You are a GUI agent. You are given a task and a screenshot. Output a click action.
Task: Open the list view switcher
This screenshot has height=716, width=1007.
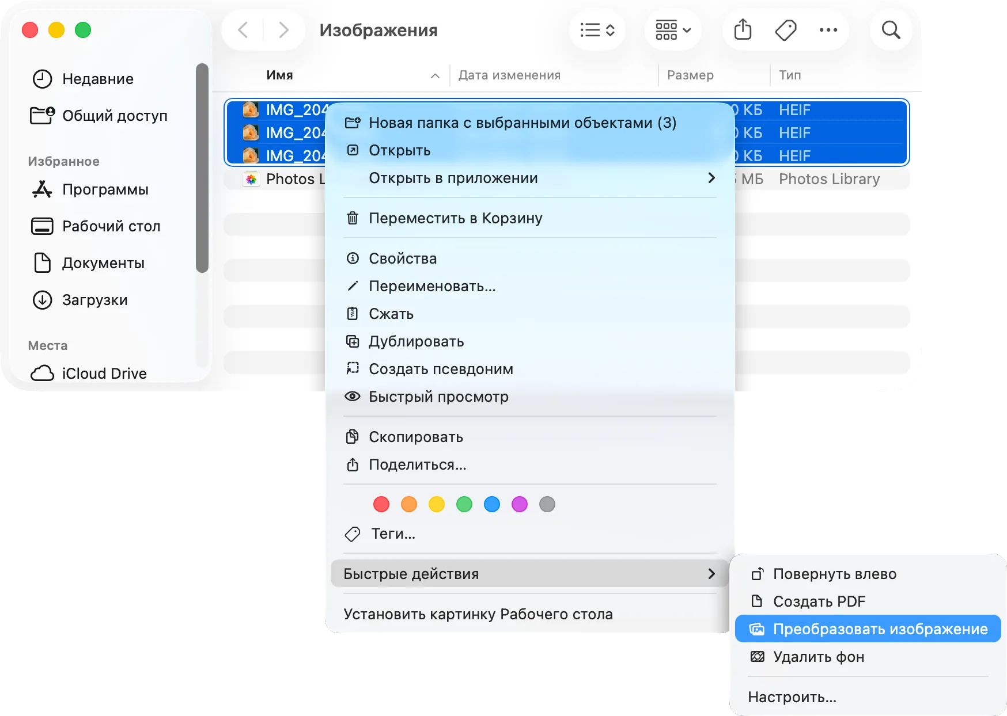click(x=597, y=30)
